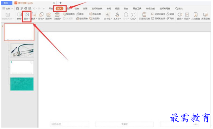Click the Print icon in quick access toolbar
This screenshot has width=213, height=129.
pyautogui.click(x=26, y=8)
